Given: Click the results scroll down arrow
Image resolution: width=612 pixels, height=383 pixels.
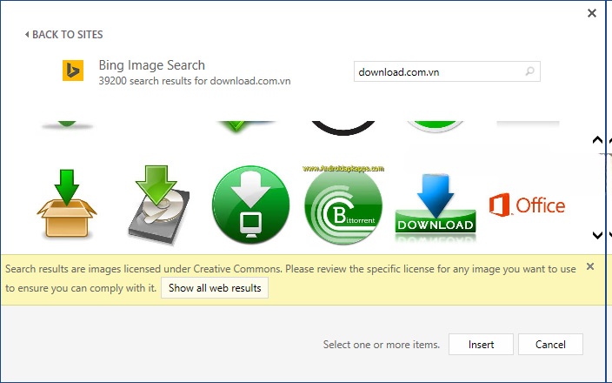Looking at the screenshot, I should 597,235.
